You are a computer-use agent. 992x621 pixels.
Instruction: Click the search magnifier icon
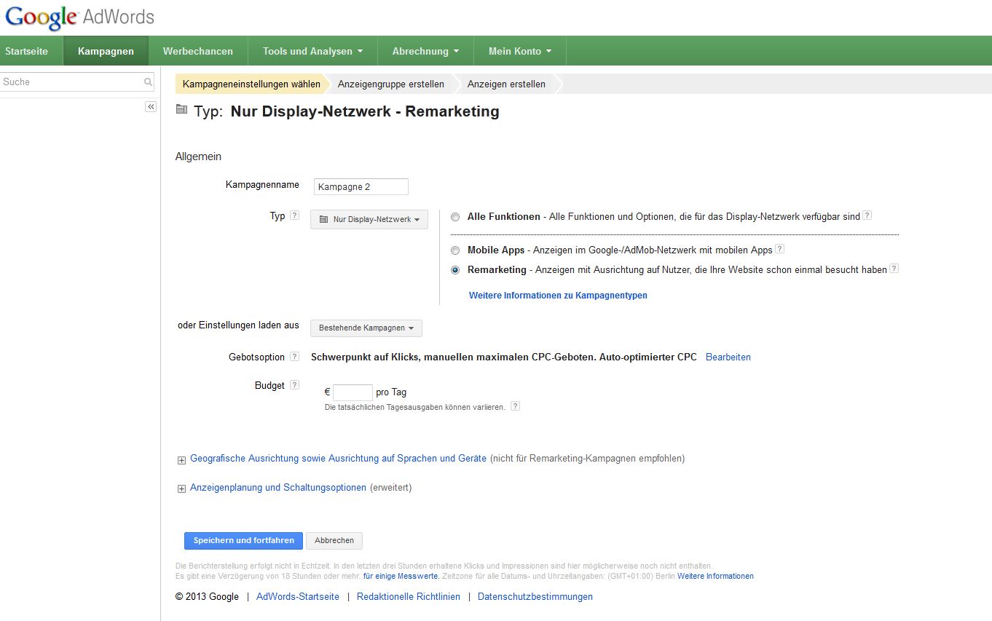pyautogui.click(x=148, y=82)
